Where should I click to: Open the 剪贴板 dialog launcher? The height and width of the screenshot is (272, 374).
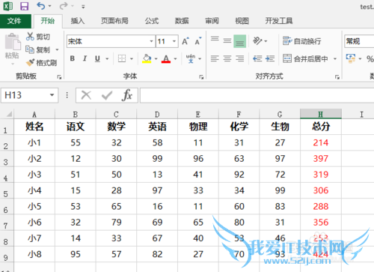click(x=59, y=77)
